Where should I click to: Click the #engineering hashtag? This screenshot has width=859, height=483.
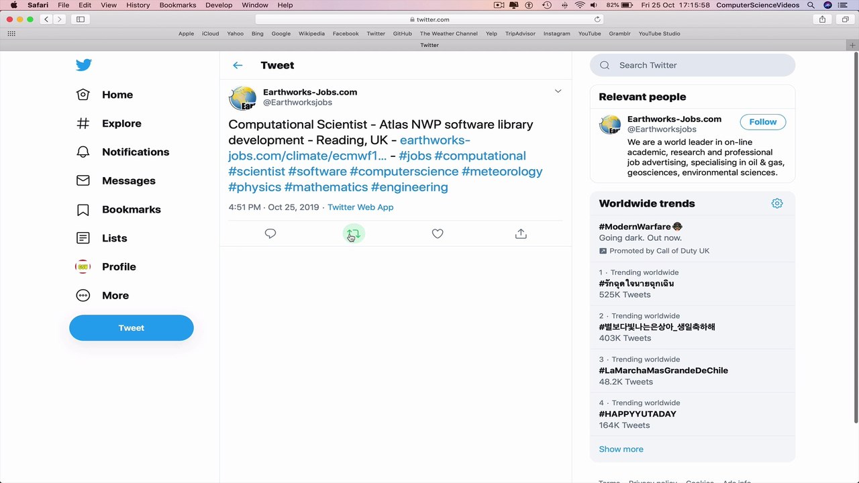[x=409, y=187]
